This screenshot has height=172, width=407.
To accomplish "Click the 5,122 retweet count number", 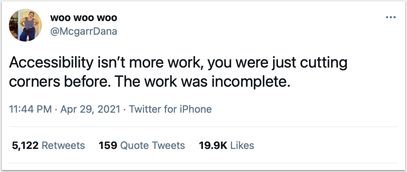I will [26, 145].
